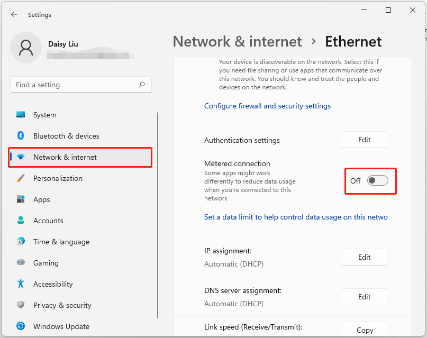Edit Authentication settings
The width and height of the screenshot is (427, 338).
(x=364, y=140)
